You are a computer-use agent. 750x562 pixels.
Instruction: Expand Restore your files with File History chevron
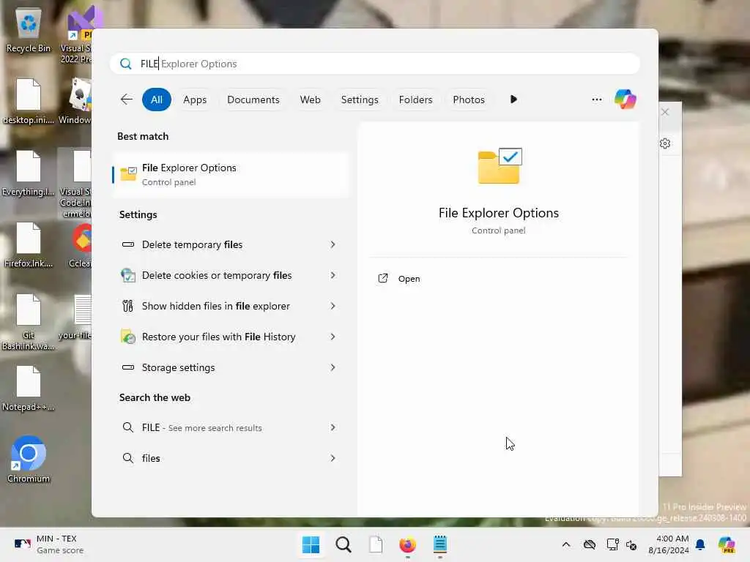click(333, 337)
